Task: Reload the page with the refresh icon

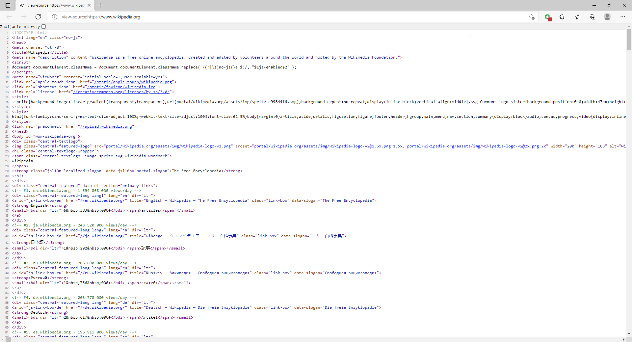Action: 38,17
